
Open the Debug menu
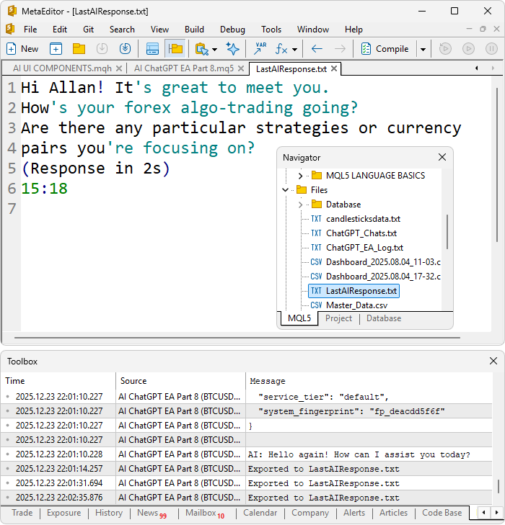(x=232, y=30)
